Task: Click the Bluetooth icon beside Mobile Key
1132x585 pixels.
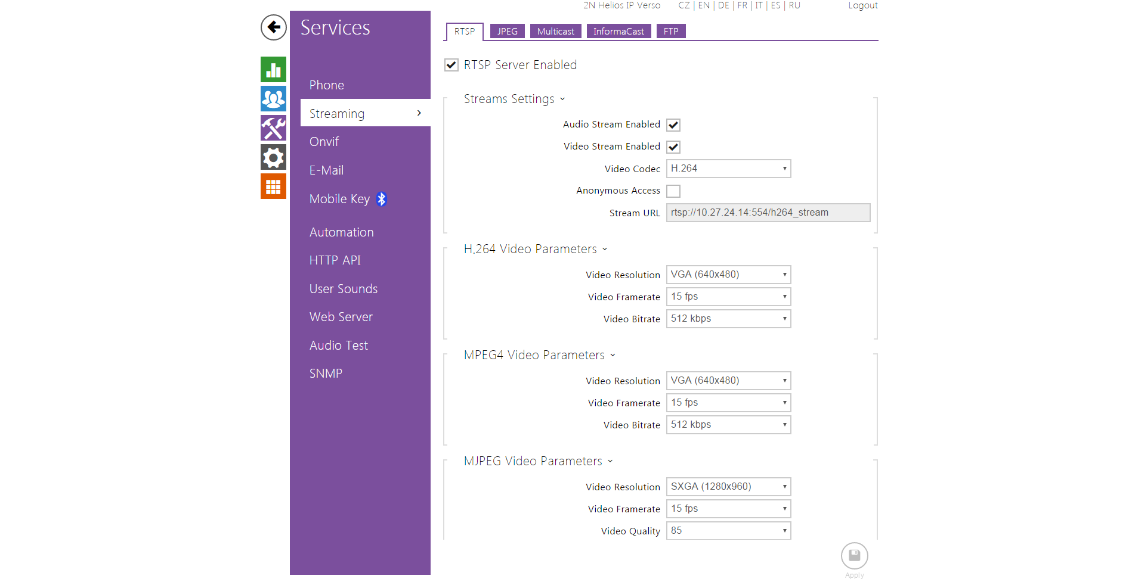Action: pos(382,199)
